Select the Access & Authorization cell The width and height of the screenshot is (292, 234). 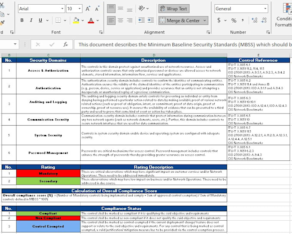pos(48,70)
